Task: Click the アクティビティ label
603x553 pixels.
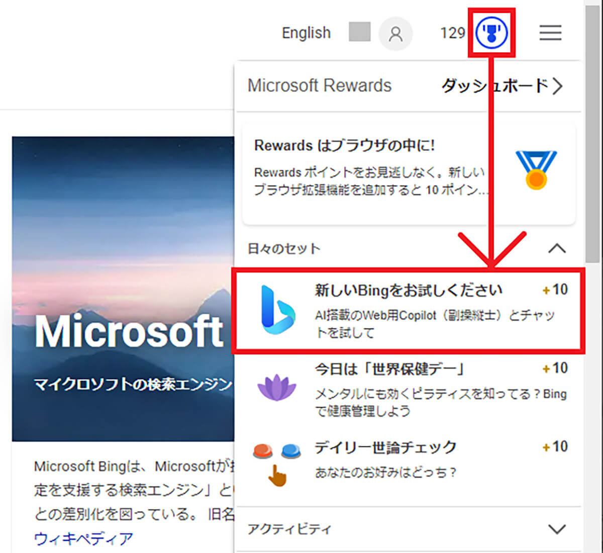Action: (x=289, y=529)
